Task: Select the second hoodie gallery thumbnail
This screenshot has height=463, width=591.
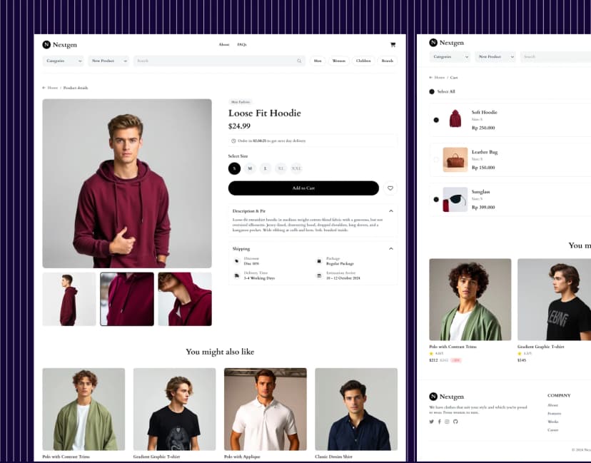Action: click(126, 298)
